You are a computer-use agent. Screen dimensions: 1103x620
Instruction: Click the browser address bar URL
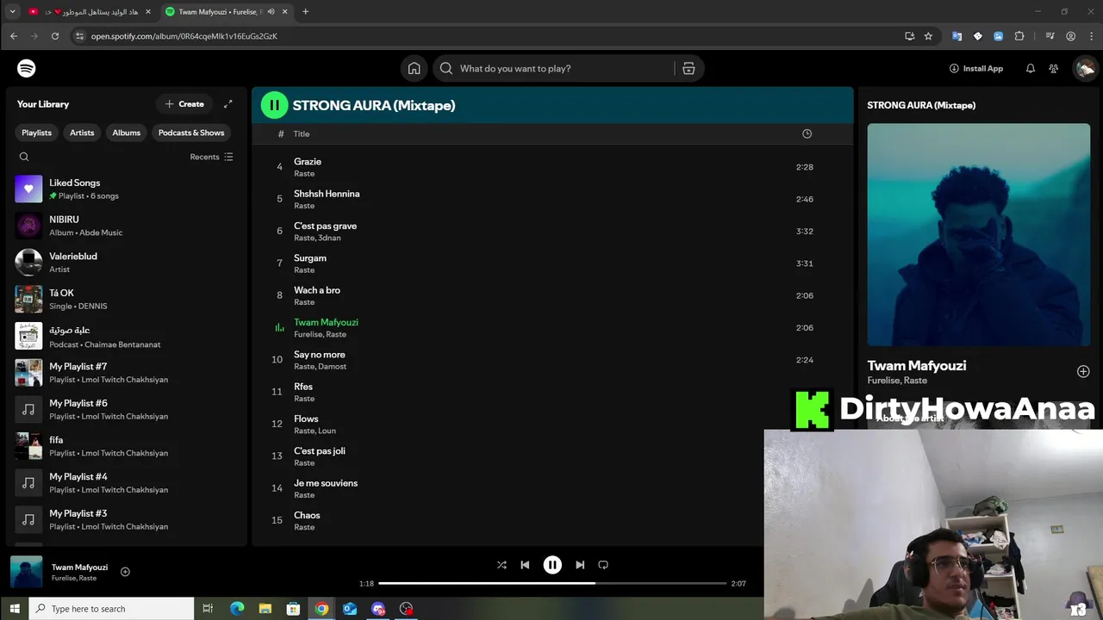pyautogui.click(x=184, y=36)
